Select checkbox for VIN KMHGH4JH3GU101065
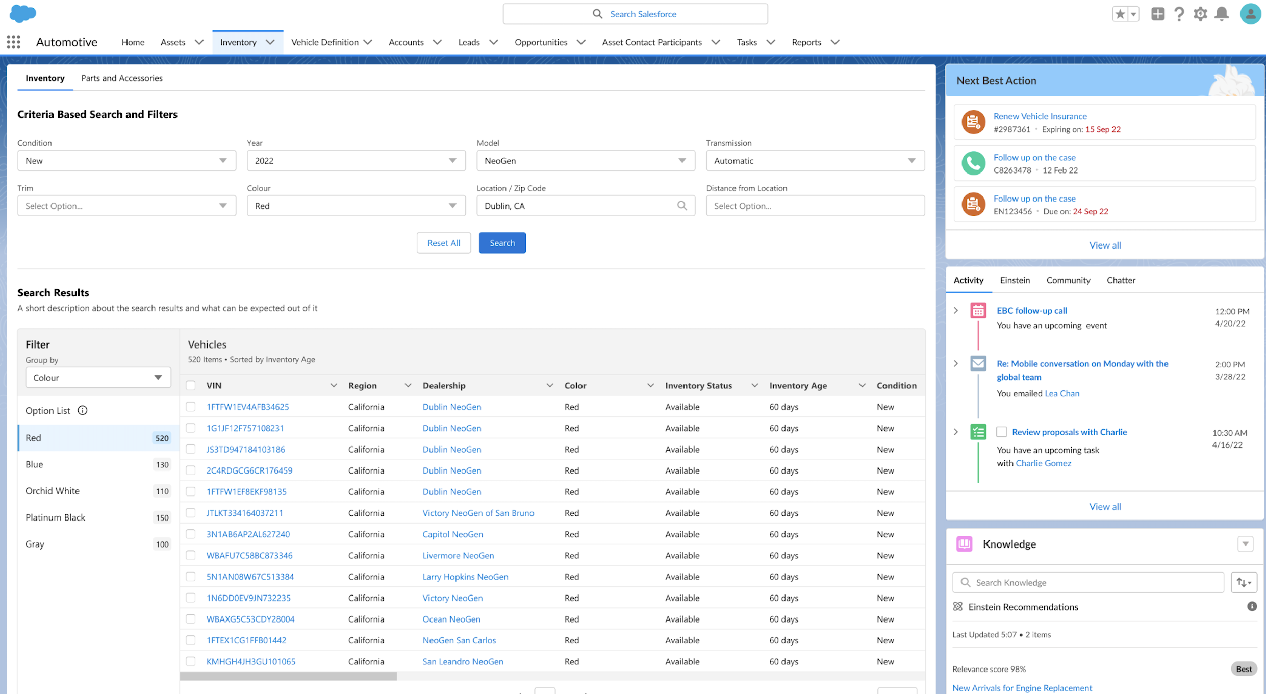Screen dimensions: 1266x694 tap(191, 661)
